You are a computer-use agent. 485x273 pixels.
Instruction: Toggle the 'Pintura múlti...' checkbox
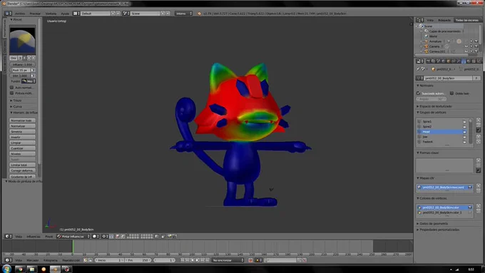pos(11,93)
